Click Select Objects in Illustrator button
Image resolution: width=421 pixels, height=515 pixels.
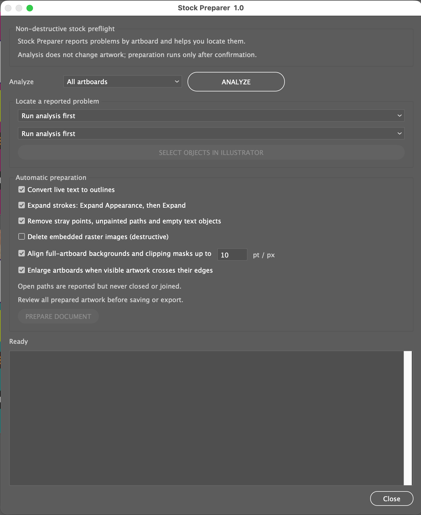(211, 153)
